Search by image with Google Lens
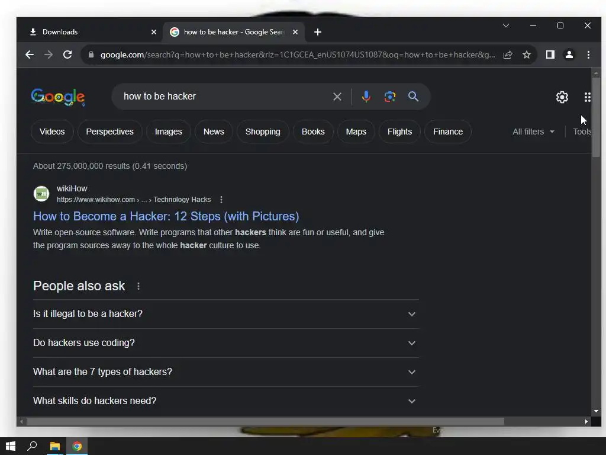Viewport: 606px width, 455px height. (x=389, y=97)
